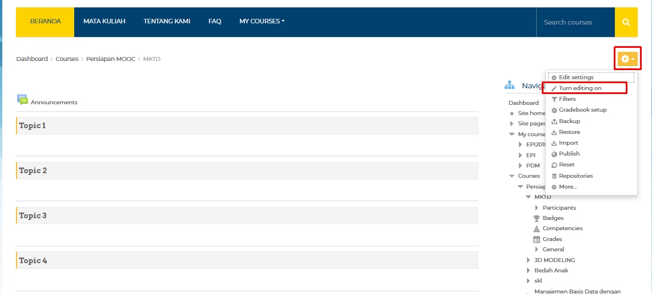
Task: Expand the Participants tree node
Action: 537,208
